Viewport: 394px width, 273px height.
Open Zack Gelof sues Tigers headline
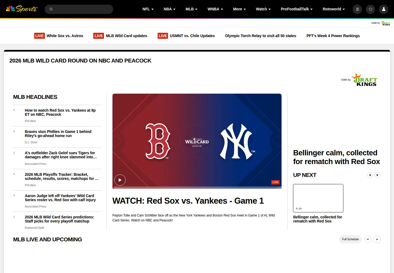pyautogui.click(x=61, y=155)
